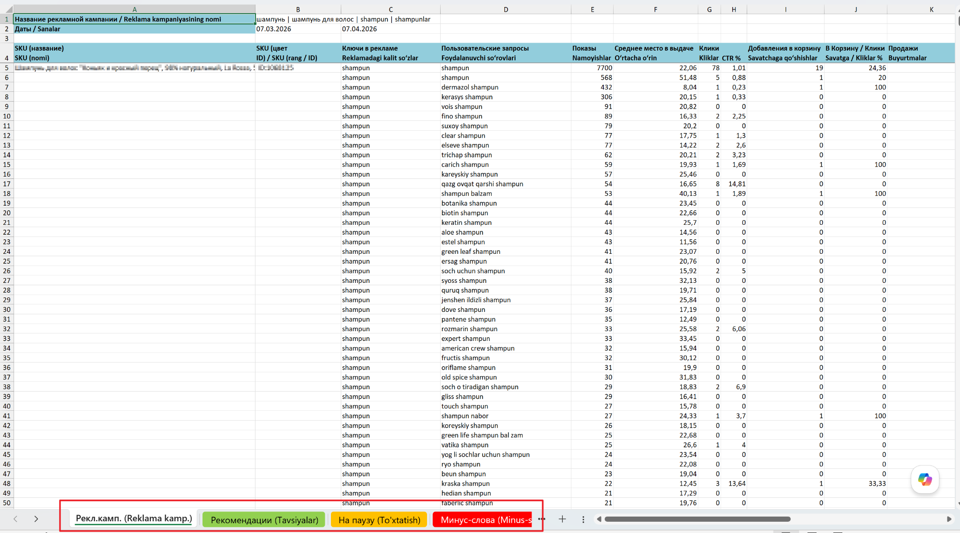The width and height of the screenshot is (960, 533).
Task: Select the SKU (название) header cell
Action: 135,53
